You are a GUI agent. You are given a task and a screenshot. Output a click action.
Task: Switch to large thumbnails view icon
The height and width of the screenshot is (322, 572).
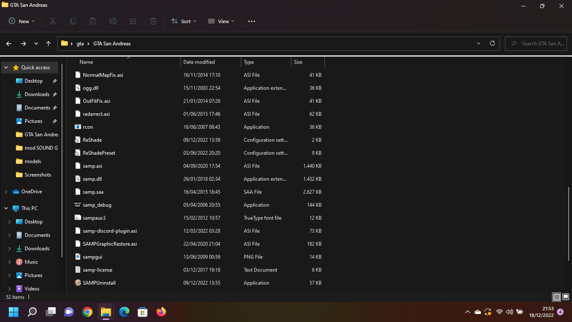[566, 297]
